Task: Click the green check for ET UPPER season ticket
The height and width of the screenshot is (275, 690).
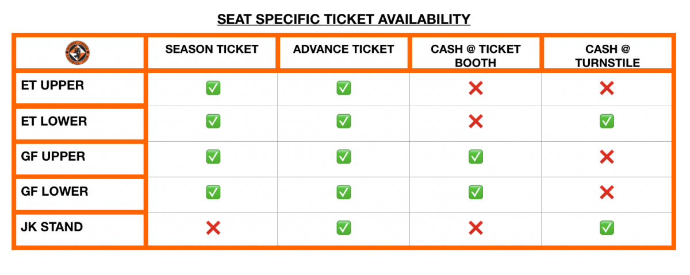Action: [x=213, y=88]
